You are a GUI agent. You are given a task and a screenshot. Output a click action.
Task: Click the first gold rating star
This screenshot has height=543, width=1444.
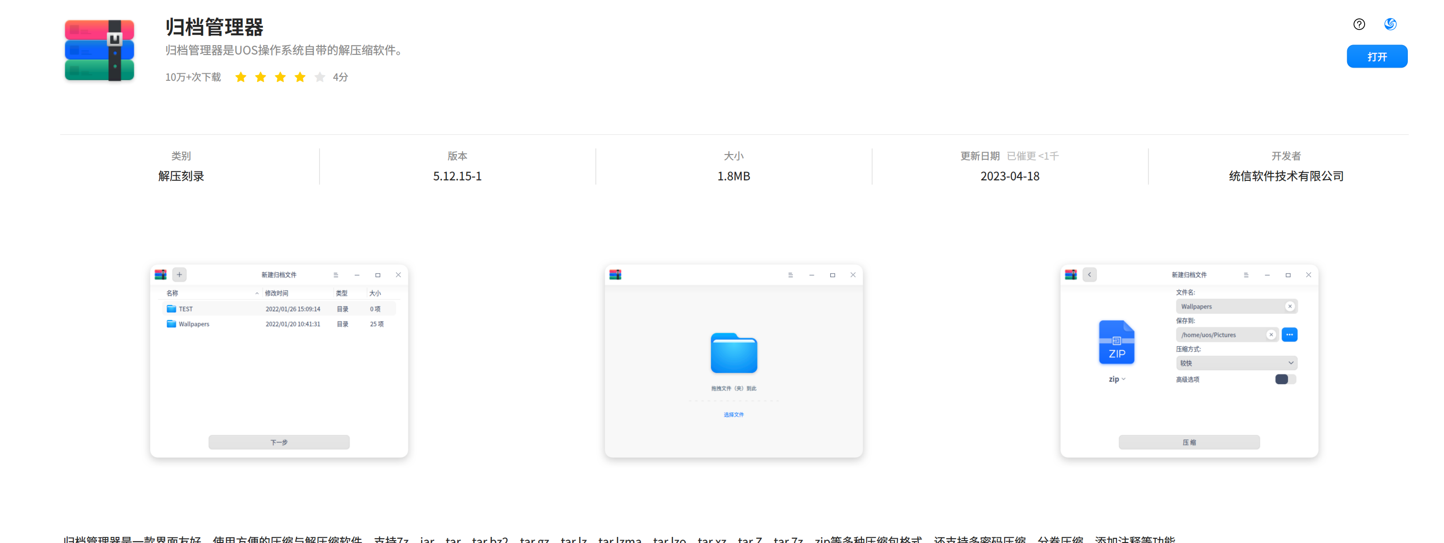(241, 78)
